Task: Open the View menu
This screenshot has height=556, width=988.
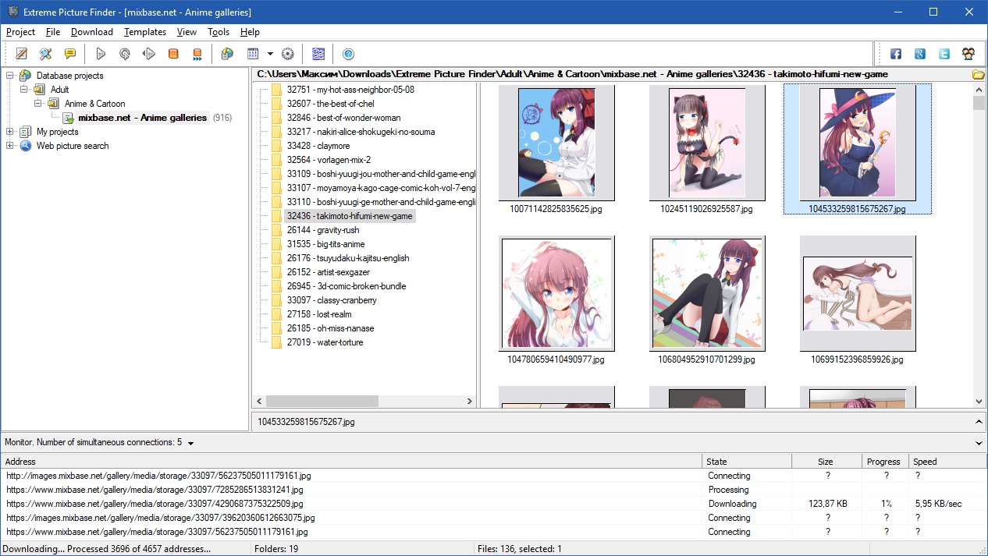Action: [x=187, y=32]
